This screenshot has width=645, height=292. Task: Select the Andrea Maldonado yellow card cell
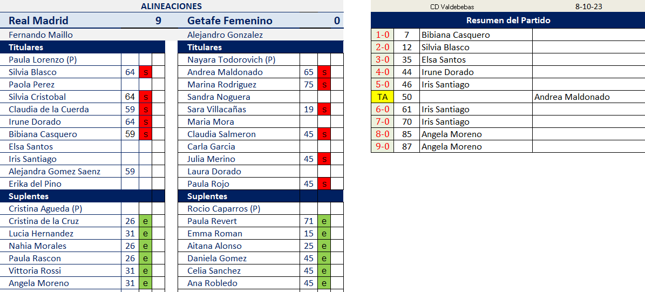(x=589, y=97)
